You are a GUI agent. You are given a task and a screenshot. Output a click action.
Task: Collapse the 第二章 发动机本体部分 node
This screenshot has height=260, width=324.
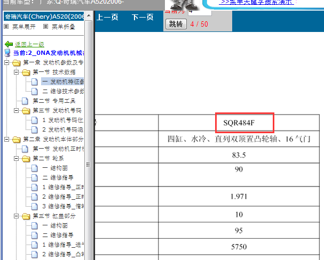(x=6, y=140)
